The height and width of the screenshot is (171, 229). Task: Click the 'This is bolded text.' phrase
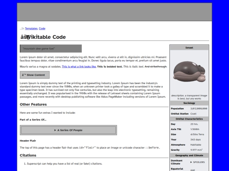point(110,67)
